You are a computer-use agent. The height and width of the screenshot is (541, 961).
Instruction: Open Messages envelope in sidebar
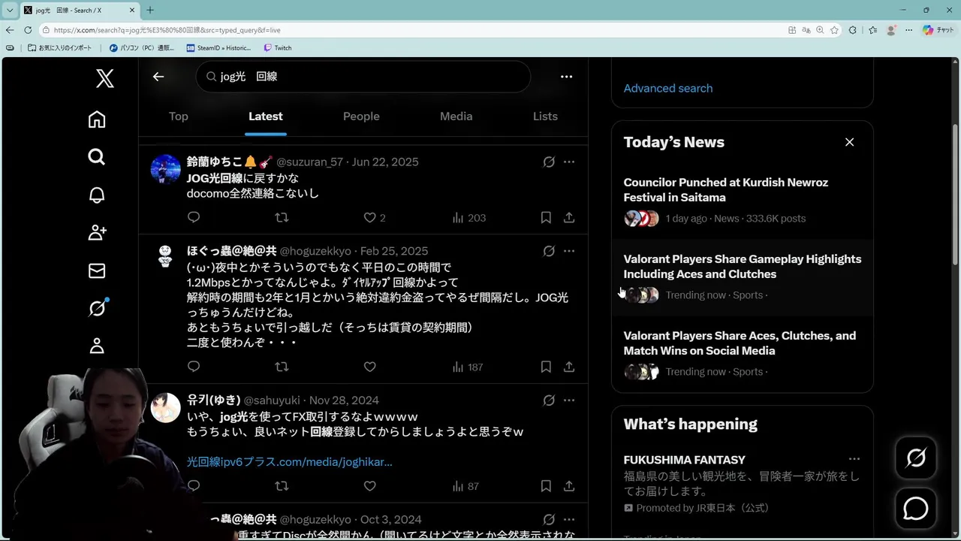pos(97,270)
